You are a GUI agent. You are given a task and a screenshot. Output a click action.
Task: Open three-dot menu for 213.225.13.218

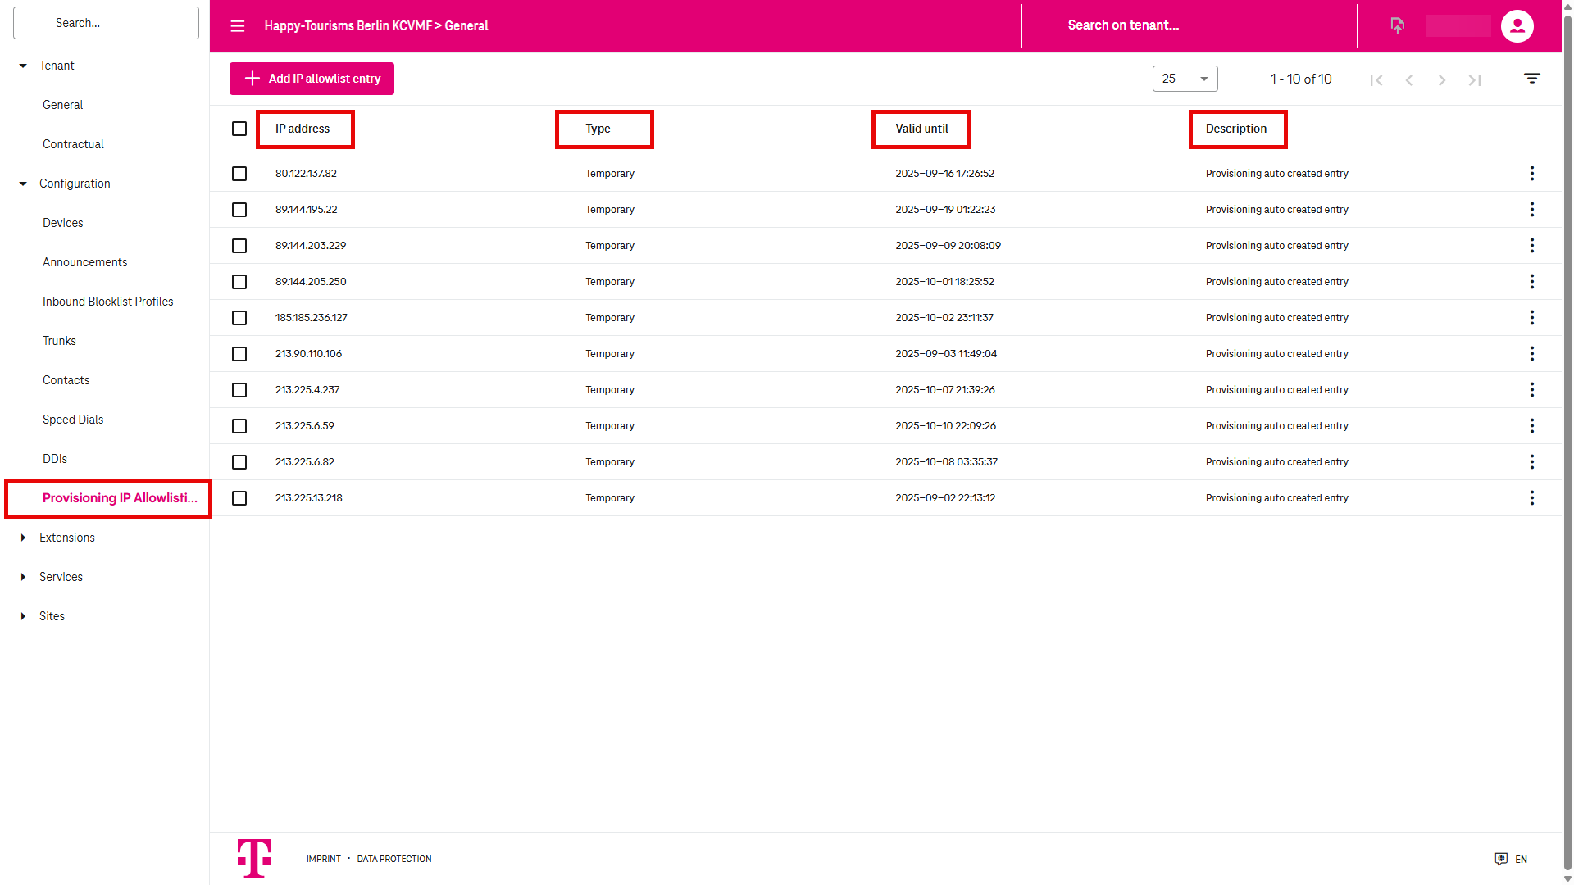(1531, 498)
